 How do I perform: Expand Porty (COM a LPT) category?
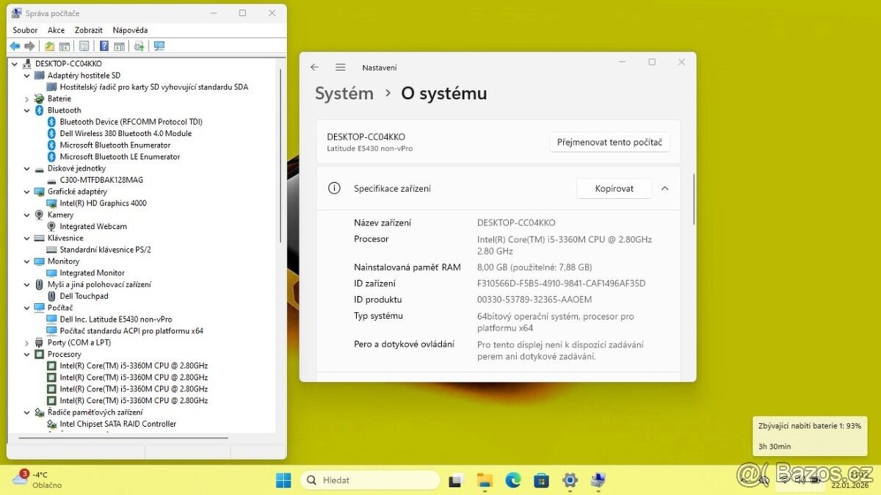tap(26, 342)
